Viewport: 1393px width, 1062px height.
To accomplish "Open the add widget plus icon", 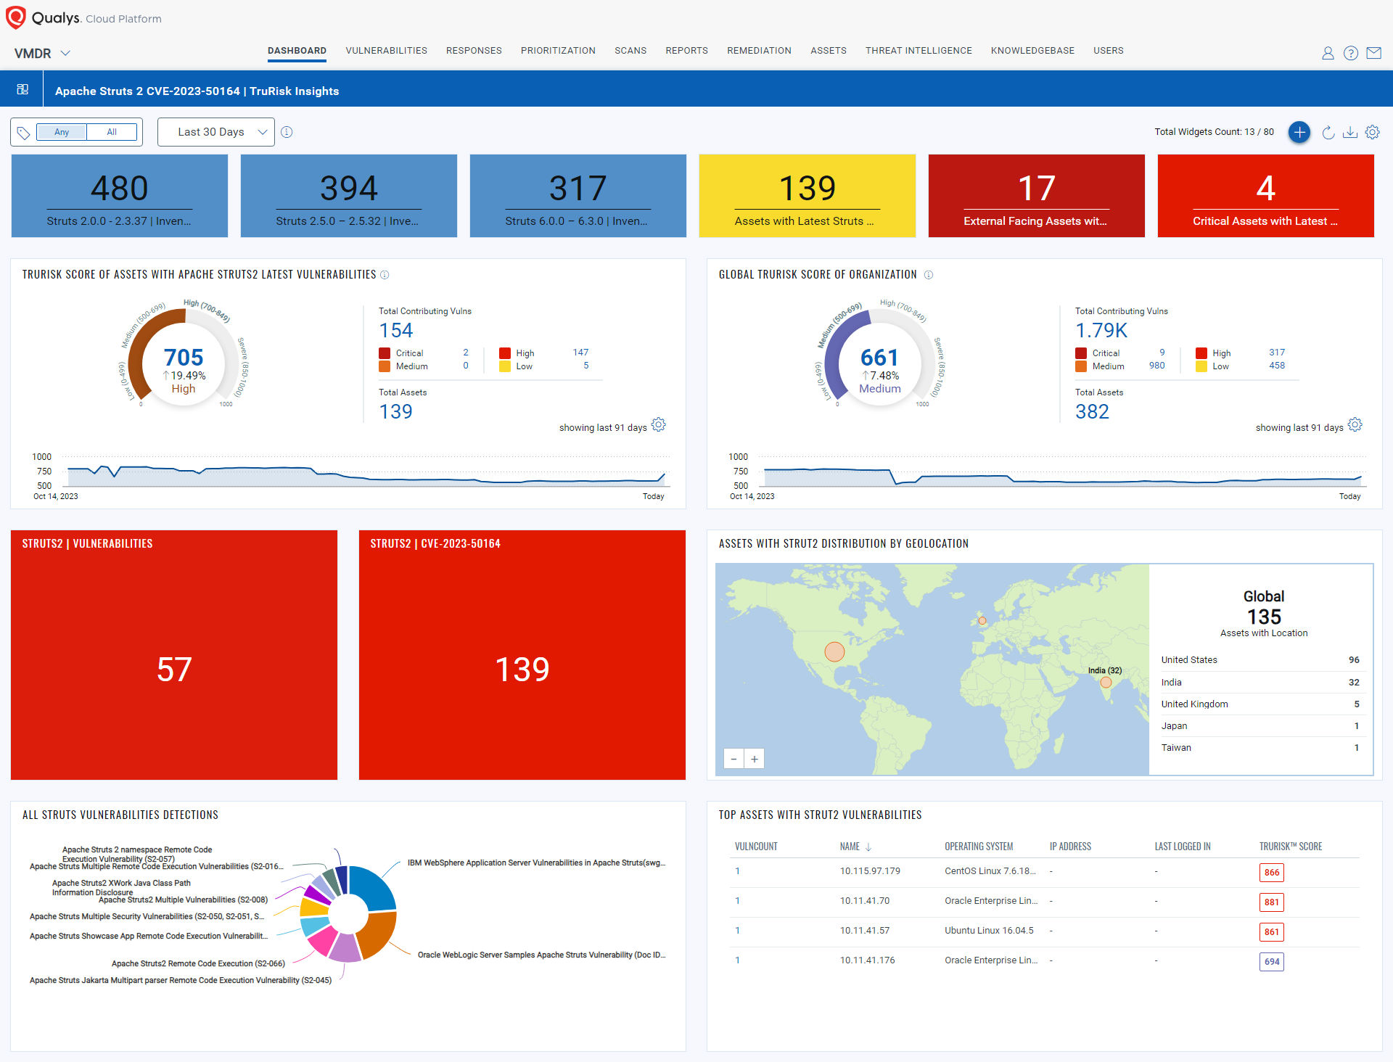I will [1299, 132].
